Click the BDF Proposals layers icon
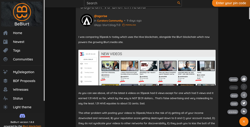The height and width of the screenshot is (127, 250). [6, 81]
